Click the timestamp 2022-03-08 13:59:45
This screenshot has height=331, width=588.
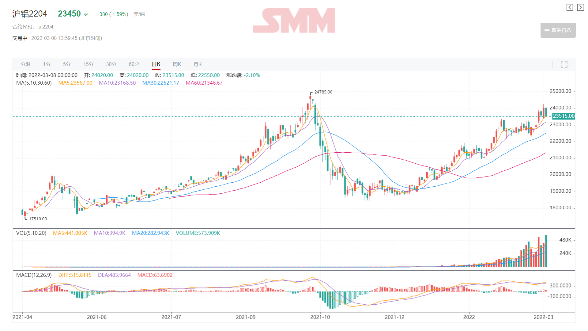(54, 38)
